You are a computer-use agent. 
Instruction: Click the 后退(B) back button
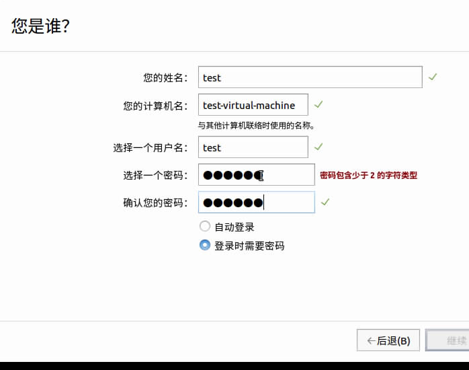388,340
